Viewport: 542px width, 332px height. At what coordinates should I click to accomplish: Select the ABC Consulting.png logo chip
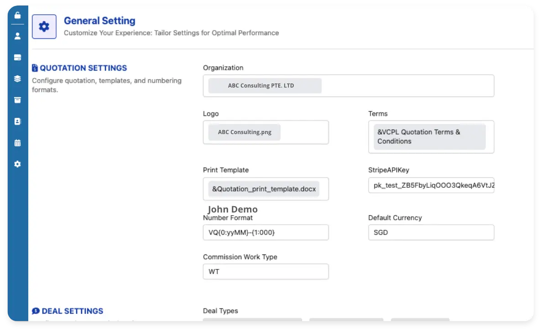click(245, 132)
